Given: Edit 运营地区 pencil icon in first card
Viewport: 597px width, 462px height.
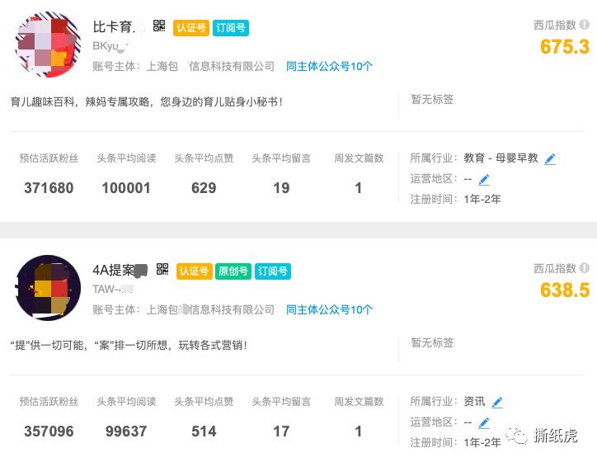Looking at the screenshot, I should (484, 179).
